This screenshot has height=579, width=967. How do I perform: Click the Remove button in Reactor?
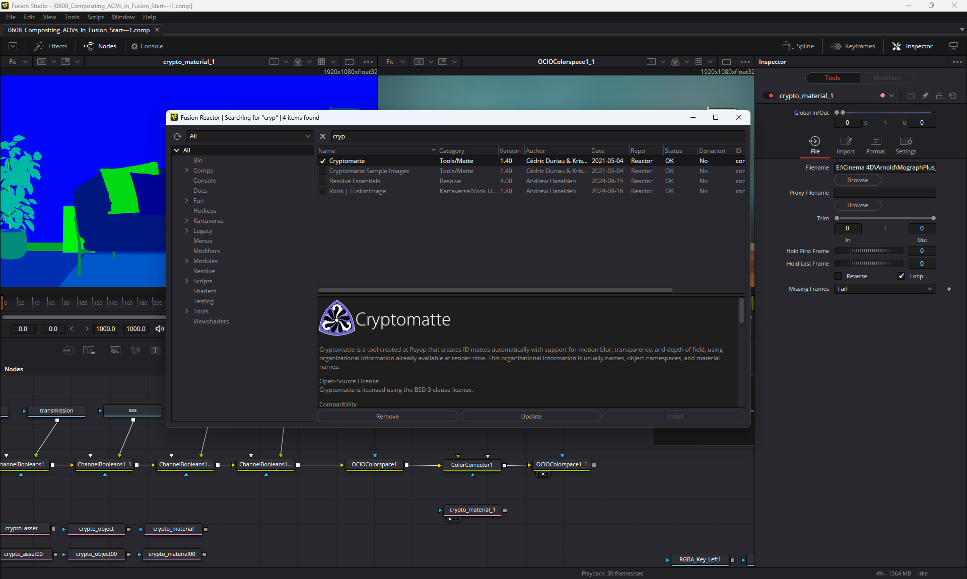(387, 417)
